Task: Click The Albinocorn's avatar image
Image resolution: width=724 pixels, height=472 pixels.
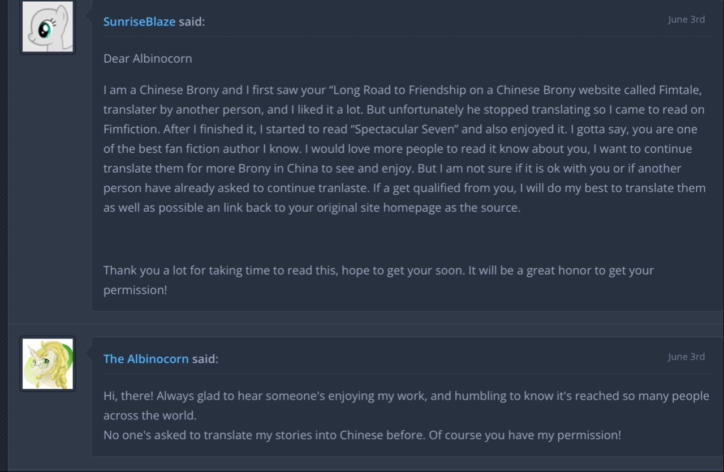Action: [x=48, y=364]
